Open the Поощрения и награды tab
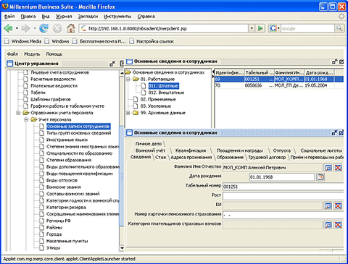The image size is (348, 264). point(239,150)
